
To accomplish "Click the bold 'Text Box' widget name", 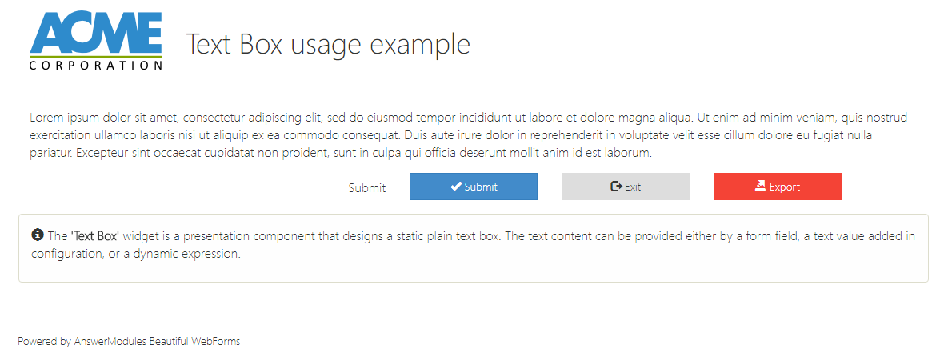I will click(95, 236).
